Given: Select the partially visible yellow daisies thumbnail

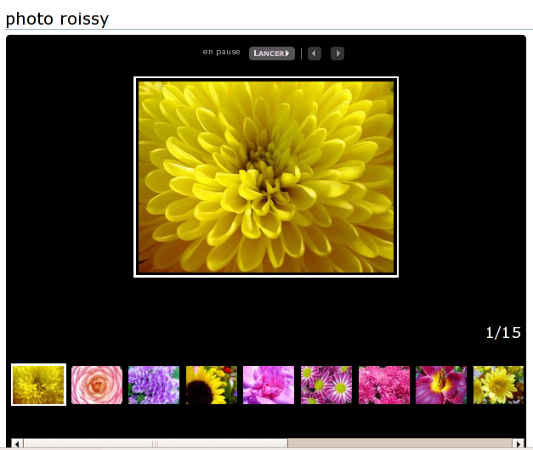Looking at the screenshot, I should pyautogui.click(x=498, y=385).
